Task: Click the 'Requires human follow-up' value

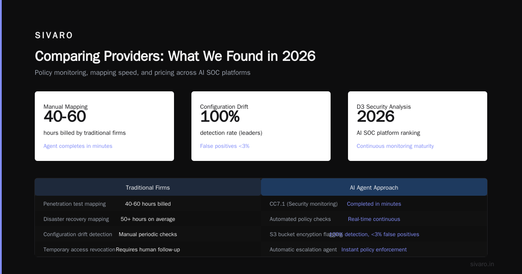Action: (148, 250)
